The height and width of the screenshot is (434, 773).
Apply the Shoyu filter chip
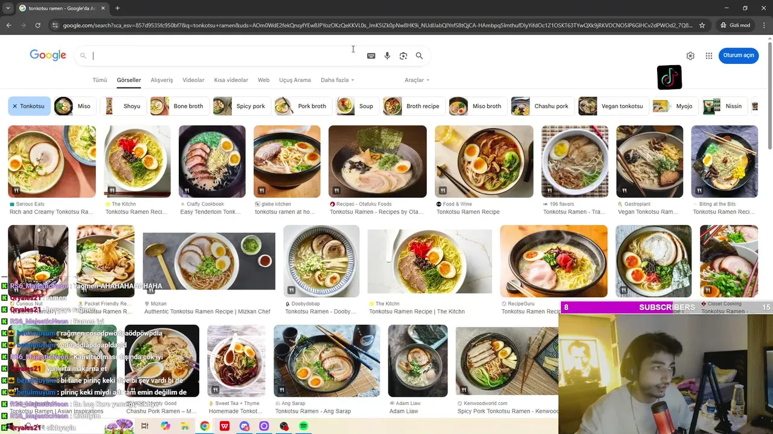[x=124, y=106]
